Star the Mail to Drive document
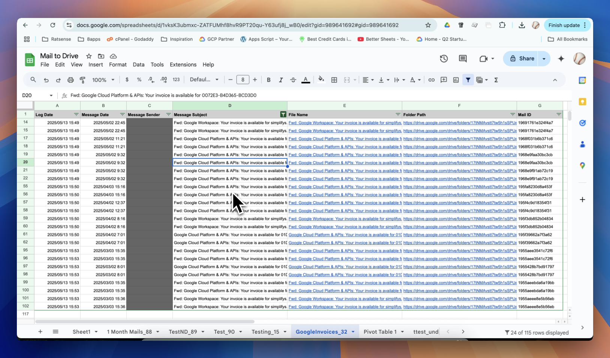610x358 pixels. pyautogui.click(x=89, y=56)
